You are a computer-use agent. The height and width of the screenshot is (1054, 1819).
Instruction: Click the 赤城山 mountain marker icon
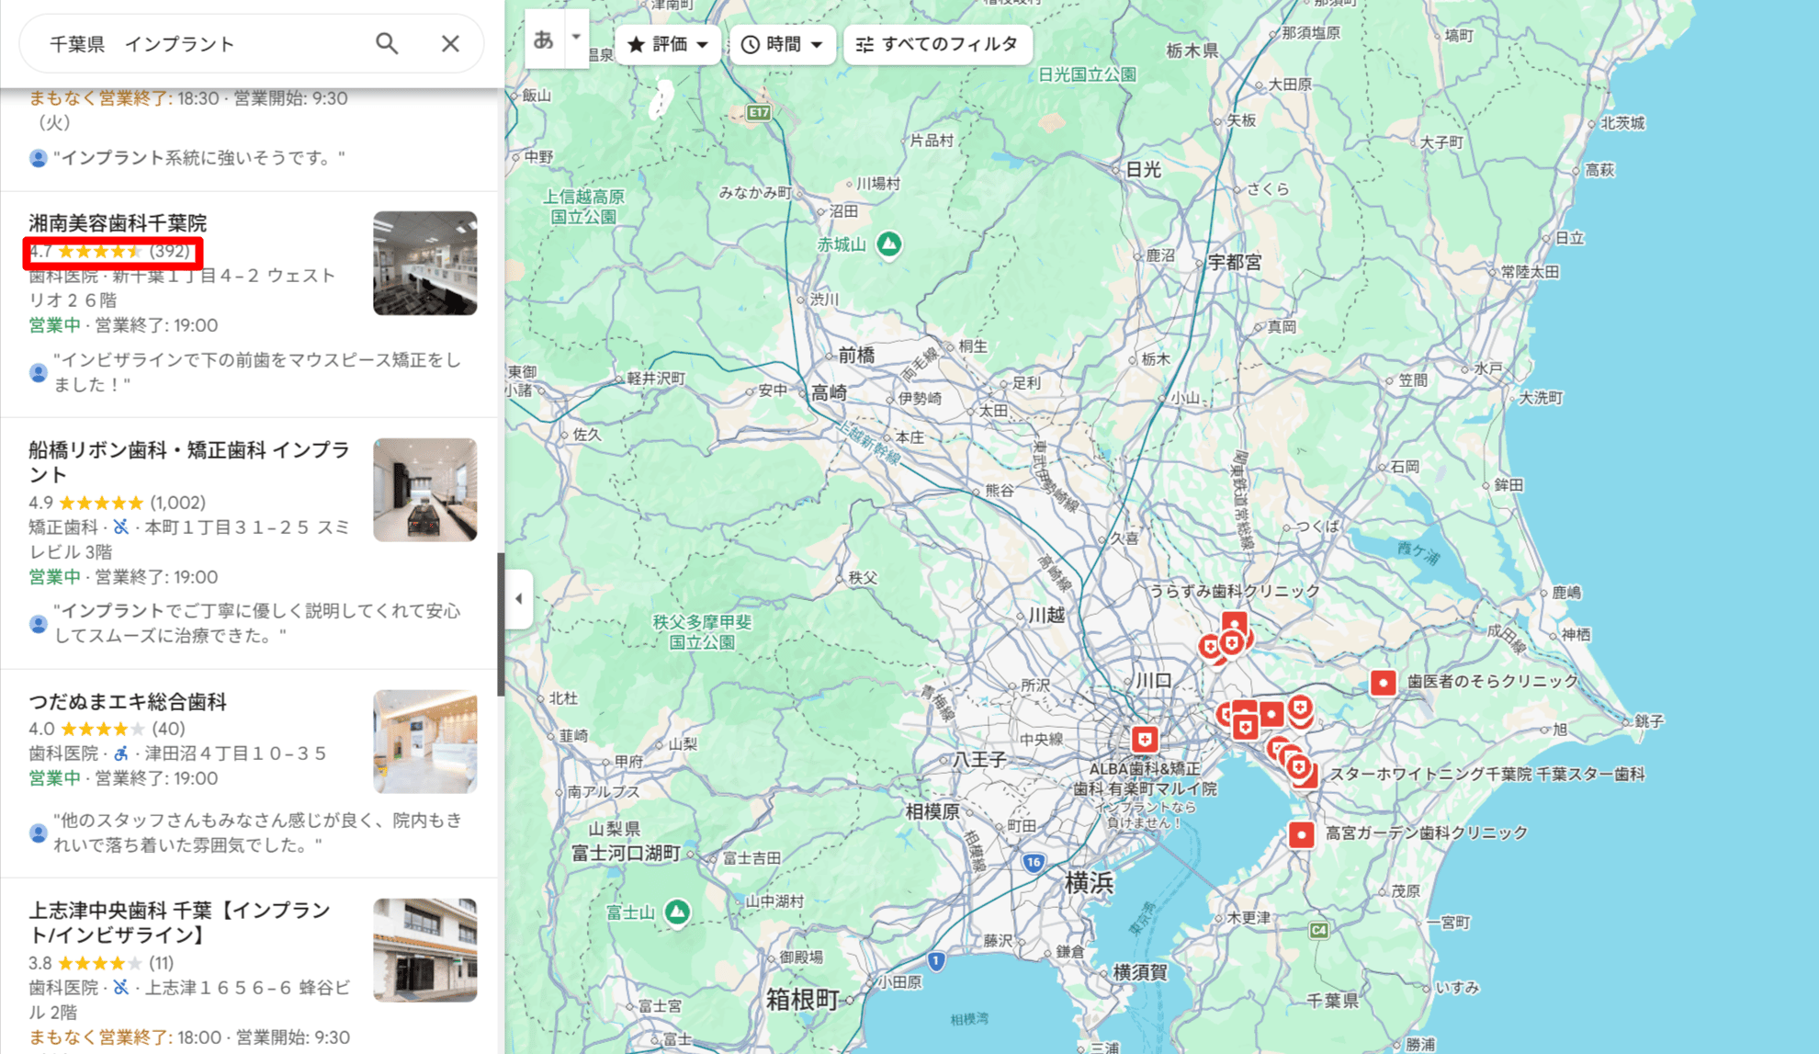(888, 244)
